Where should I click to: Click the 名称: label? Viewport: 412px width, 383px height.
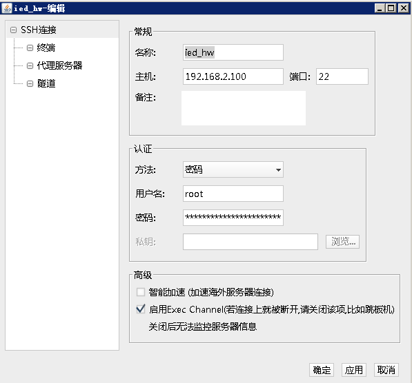point(146,53)
